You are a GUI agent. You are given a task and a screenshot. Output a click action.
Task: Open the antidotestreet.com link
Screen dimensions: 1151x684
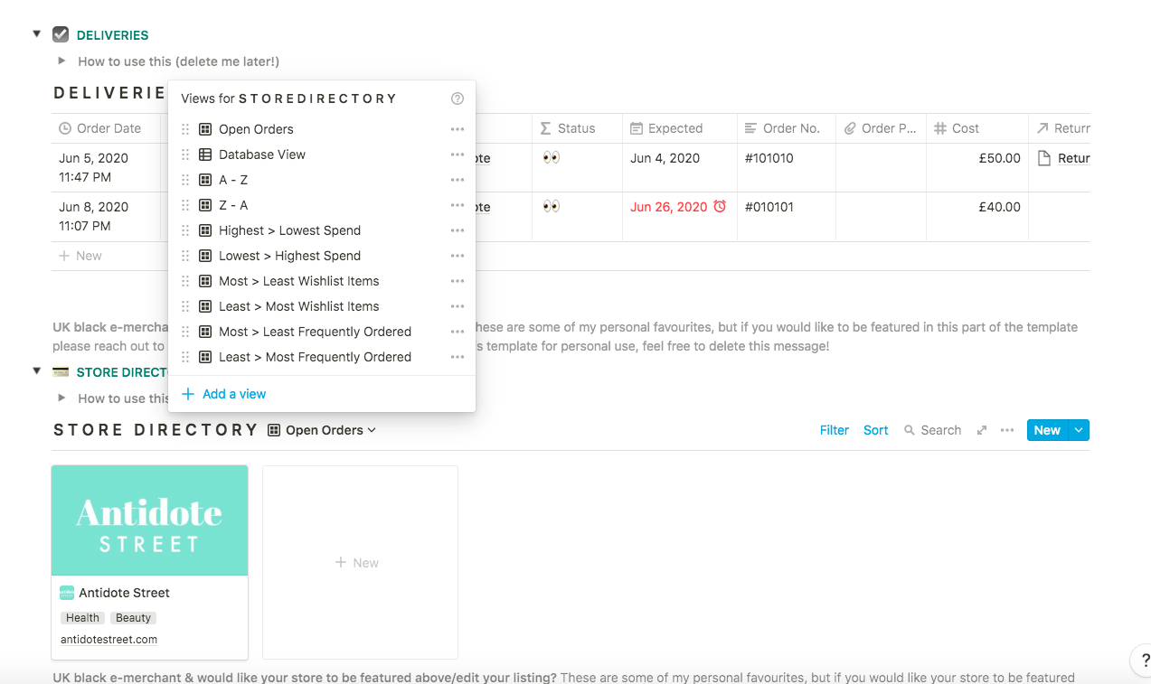[x=108, y=640]
